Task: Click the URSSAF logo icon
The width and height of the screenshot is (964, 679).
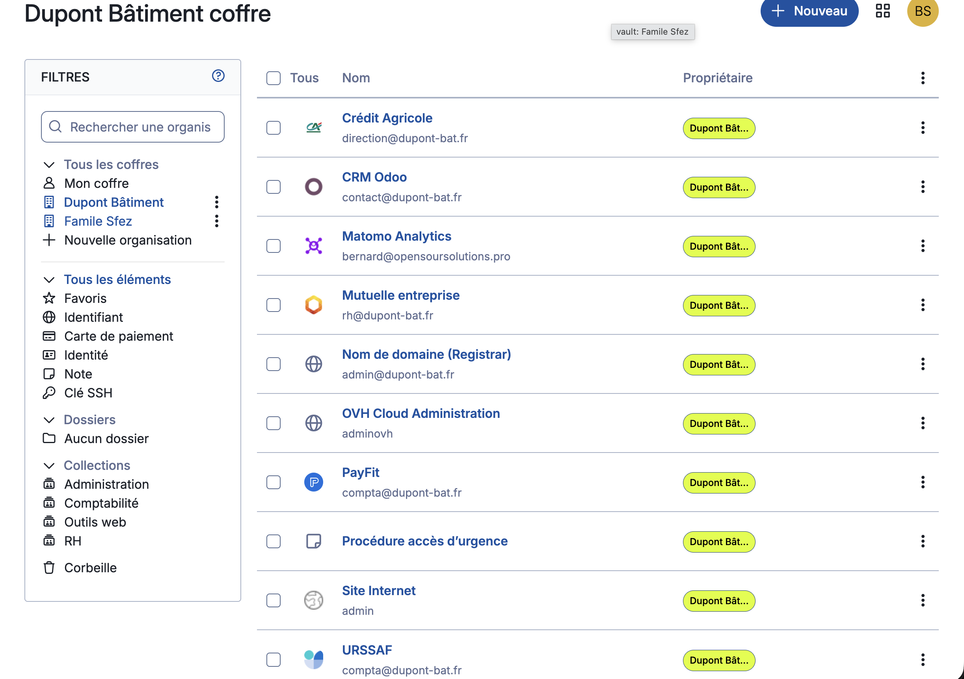Action: tap(314, 660)
